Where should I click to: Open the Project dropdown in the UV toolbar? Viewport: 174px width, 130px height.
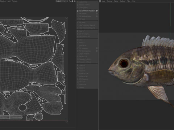click(x=61, y=1)
